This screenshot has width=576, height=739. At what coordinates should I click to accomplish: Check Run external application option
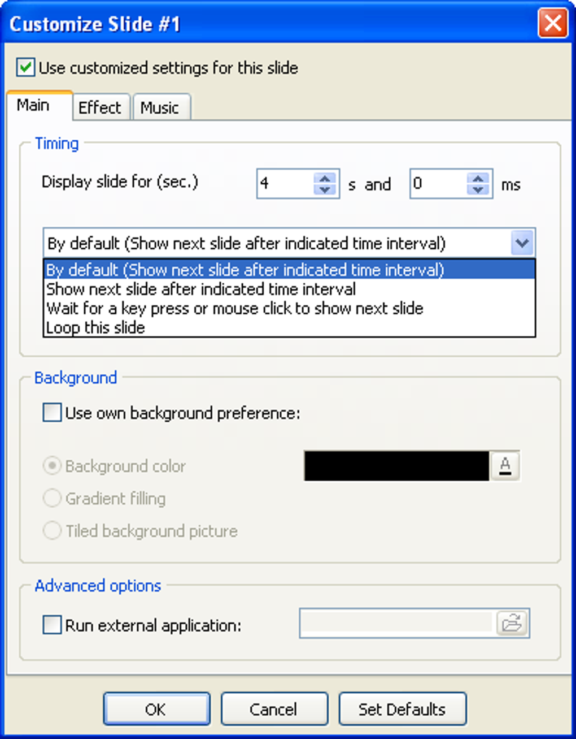point(52,625)
